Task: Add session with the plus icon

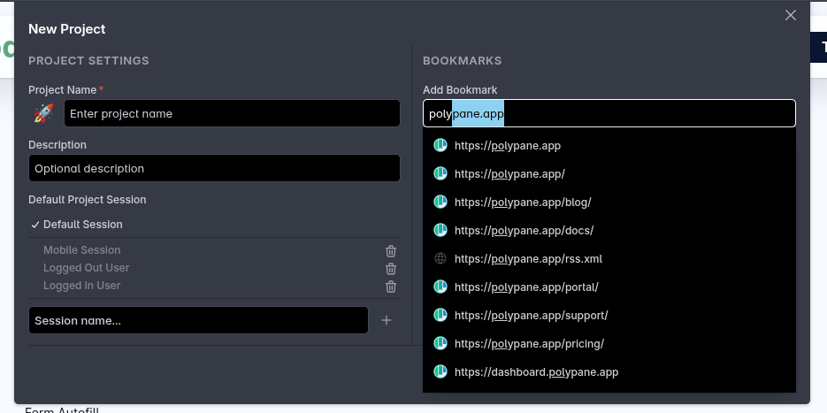Action: coord(386,320)
